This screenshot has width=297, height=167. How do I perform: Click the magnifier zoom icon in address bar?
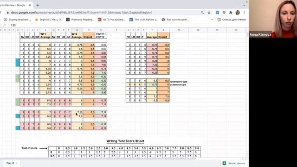pos(202,13)
